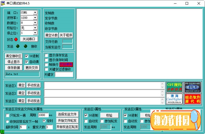Enable 显示保存时间 checkbox
This screenshot has height=134, width=205.
pyautogui.click(x=46, y=60)
